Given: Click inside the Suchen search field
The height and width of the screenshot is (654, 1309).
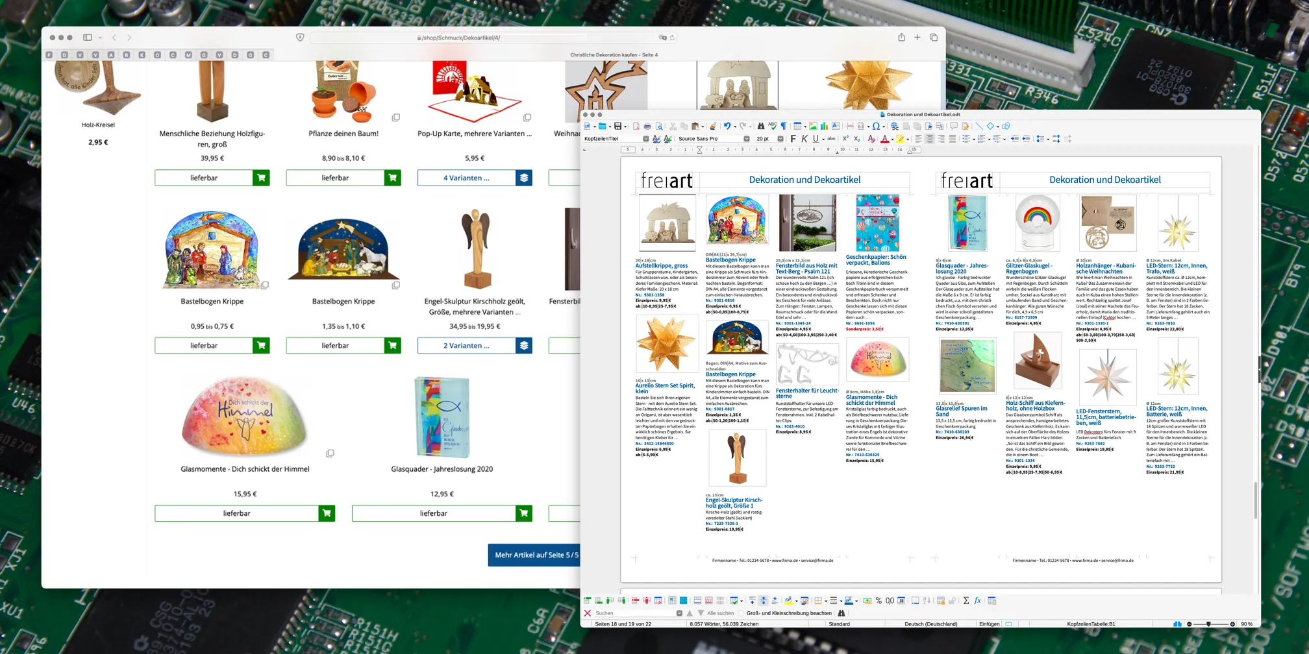Looking at the screenshot, I should [x=633, y=612].
